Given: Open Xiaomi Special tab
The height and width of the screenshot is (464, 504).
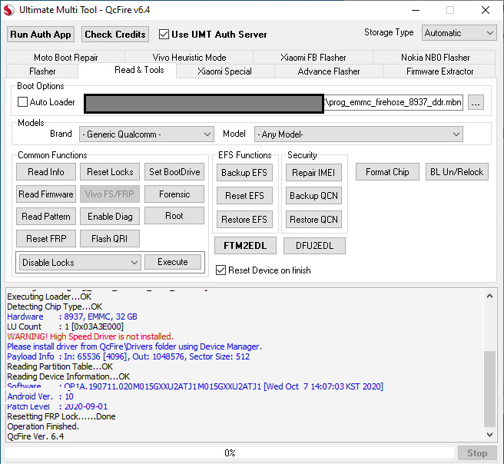Looking at the screenshot, I should (224, 71).
